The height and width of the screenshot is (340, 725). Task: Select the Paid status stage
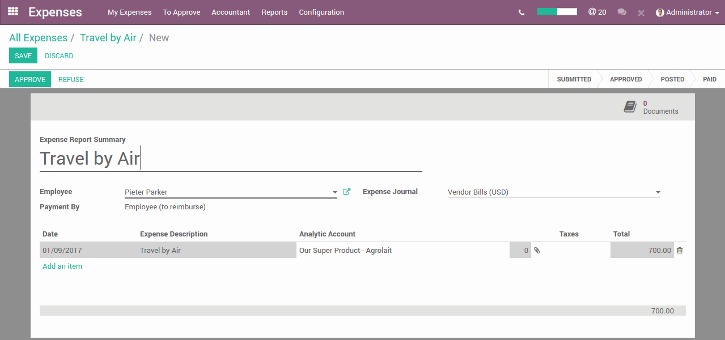(x=710, y=79)
